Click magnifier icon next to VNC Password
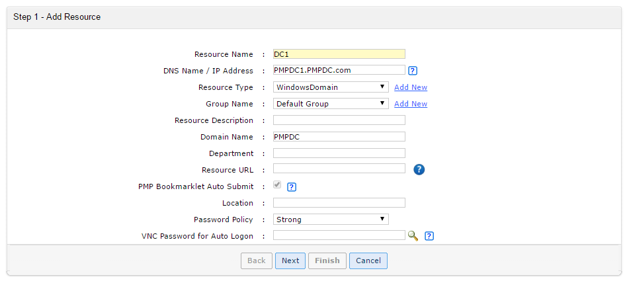Viewport: 627px width, 283px height. 413,235
